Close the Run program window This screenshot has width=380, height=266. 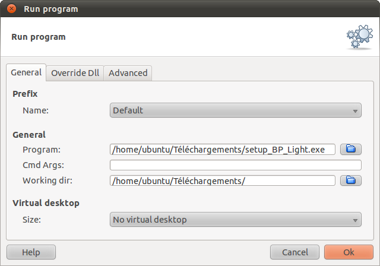11,9
